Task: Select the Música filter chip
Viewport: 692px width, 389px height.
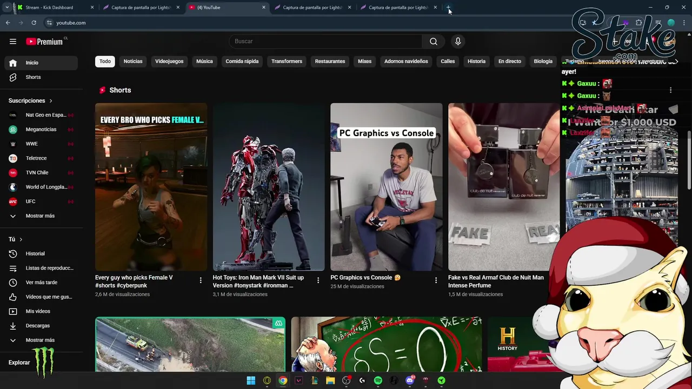Action: coord(204,61)
